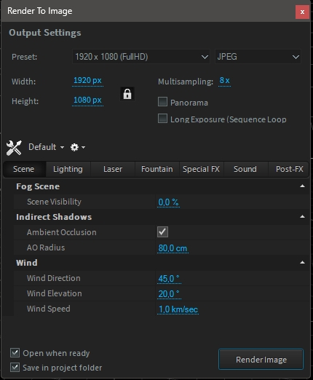The height and width of the screenshot is (380, 313).
Task: Uncheck Save in project folder
Action: coord(15,368)
